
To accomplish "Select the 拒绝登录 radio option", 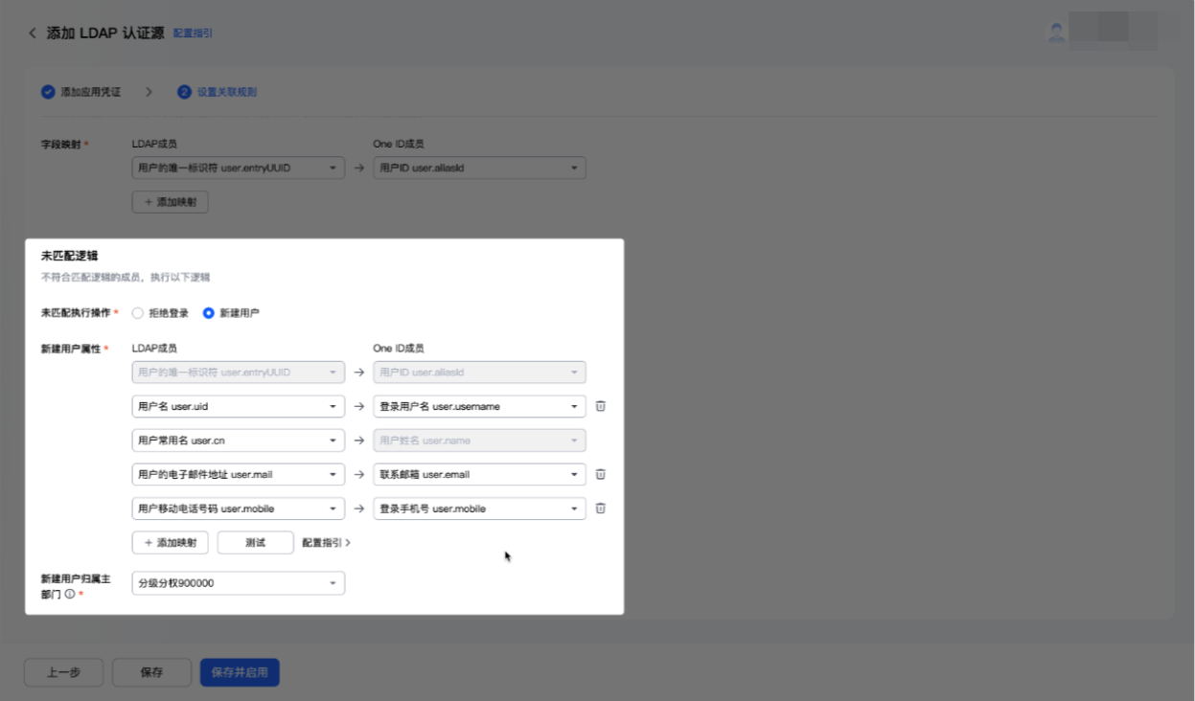I will [138, 313].
